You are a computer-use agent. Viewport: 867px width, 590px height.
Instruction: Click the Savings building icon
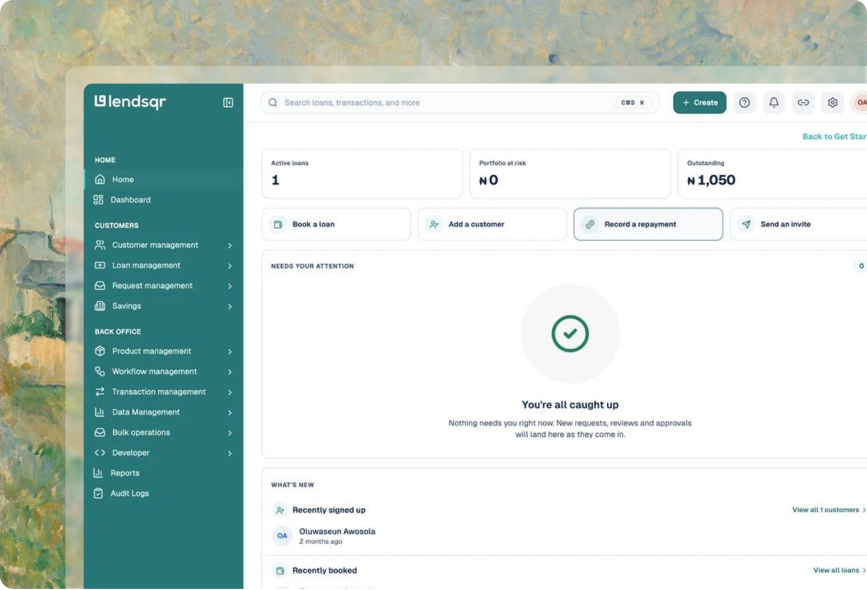point(100,306)
